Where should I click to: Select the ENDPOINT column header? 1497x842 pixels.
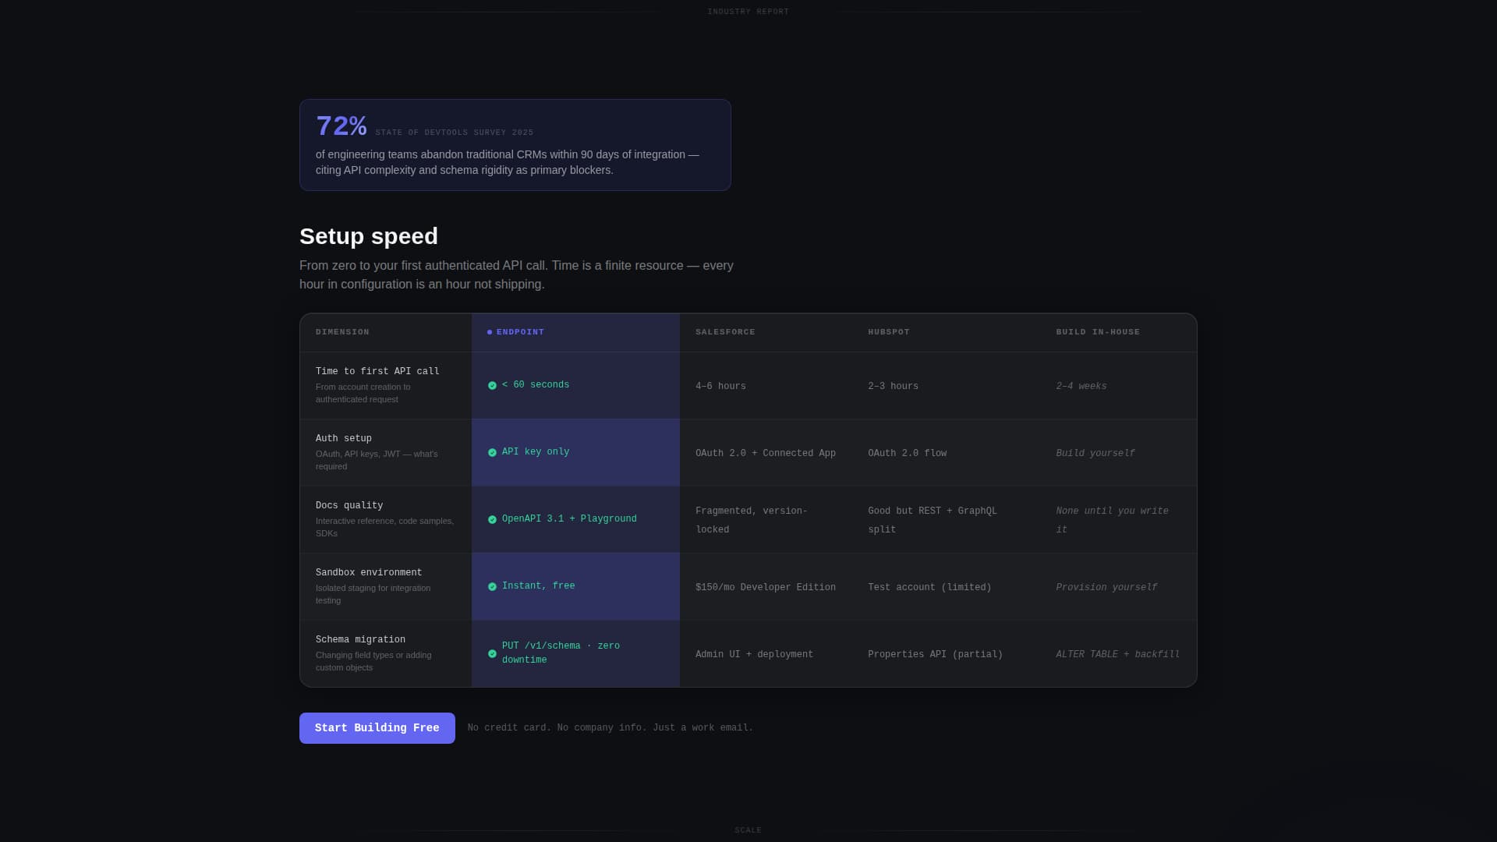(519, 331)
